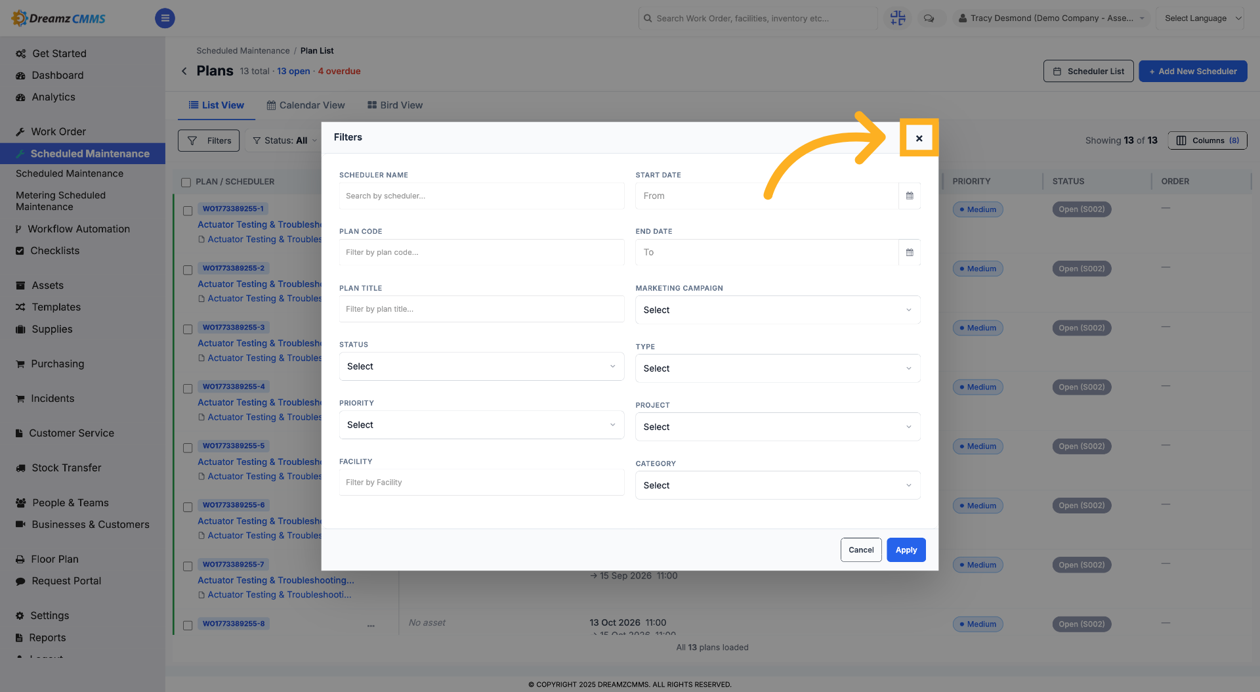1260x692 pixels.
Task: Check the WO1773389255-2 row checkbox
Action: click(188, 270)
